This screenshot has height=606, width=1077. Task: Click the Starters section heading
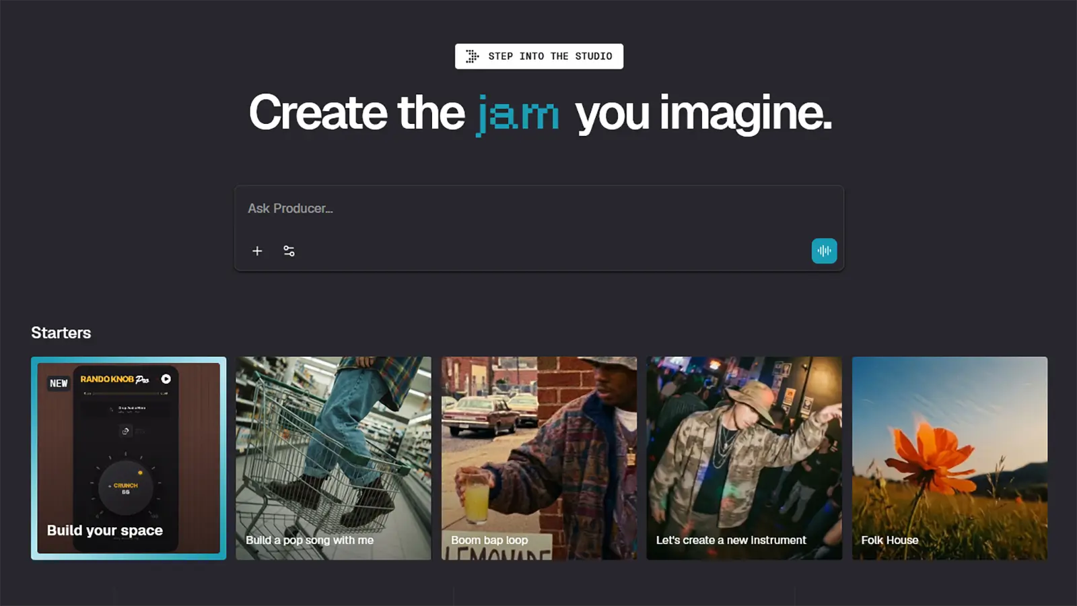pos(61,333)
